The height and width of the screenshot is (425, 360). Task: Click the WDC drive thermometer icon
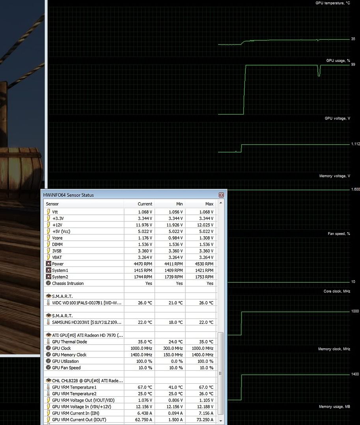(48, 303)
